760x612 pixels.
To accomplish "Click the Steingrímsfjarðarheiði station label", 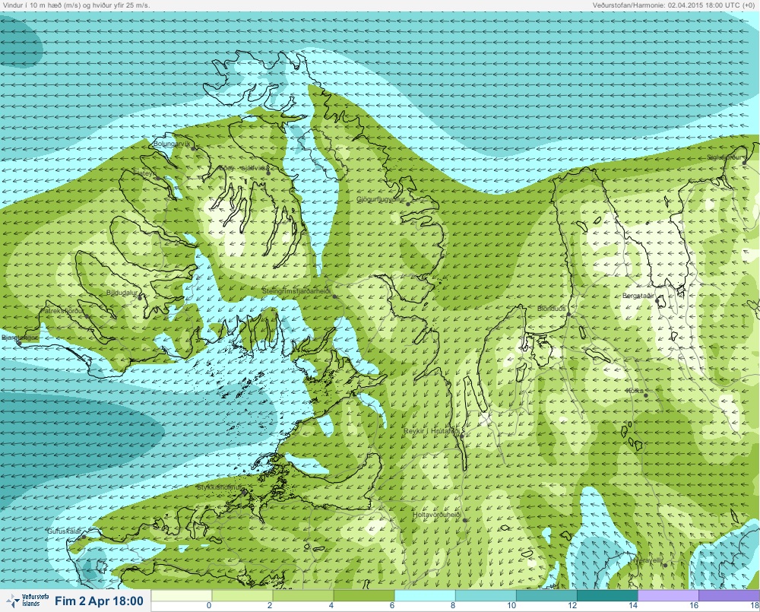I will (296, 291).
